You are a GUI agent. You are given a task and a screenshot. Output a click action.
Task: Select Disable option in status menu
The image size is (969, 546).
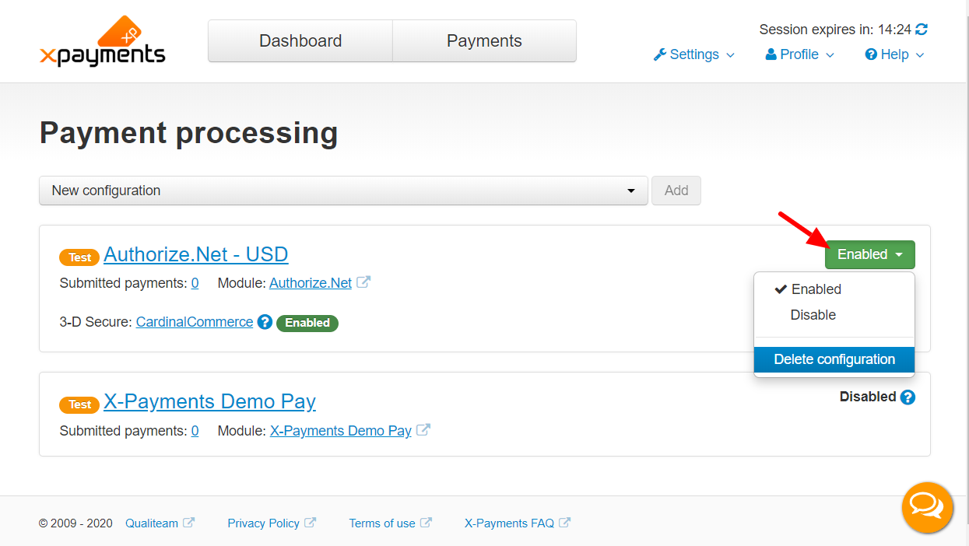click(x=834, y=315)
